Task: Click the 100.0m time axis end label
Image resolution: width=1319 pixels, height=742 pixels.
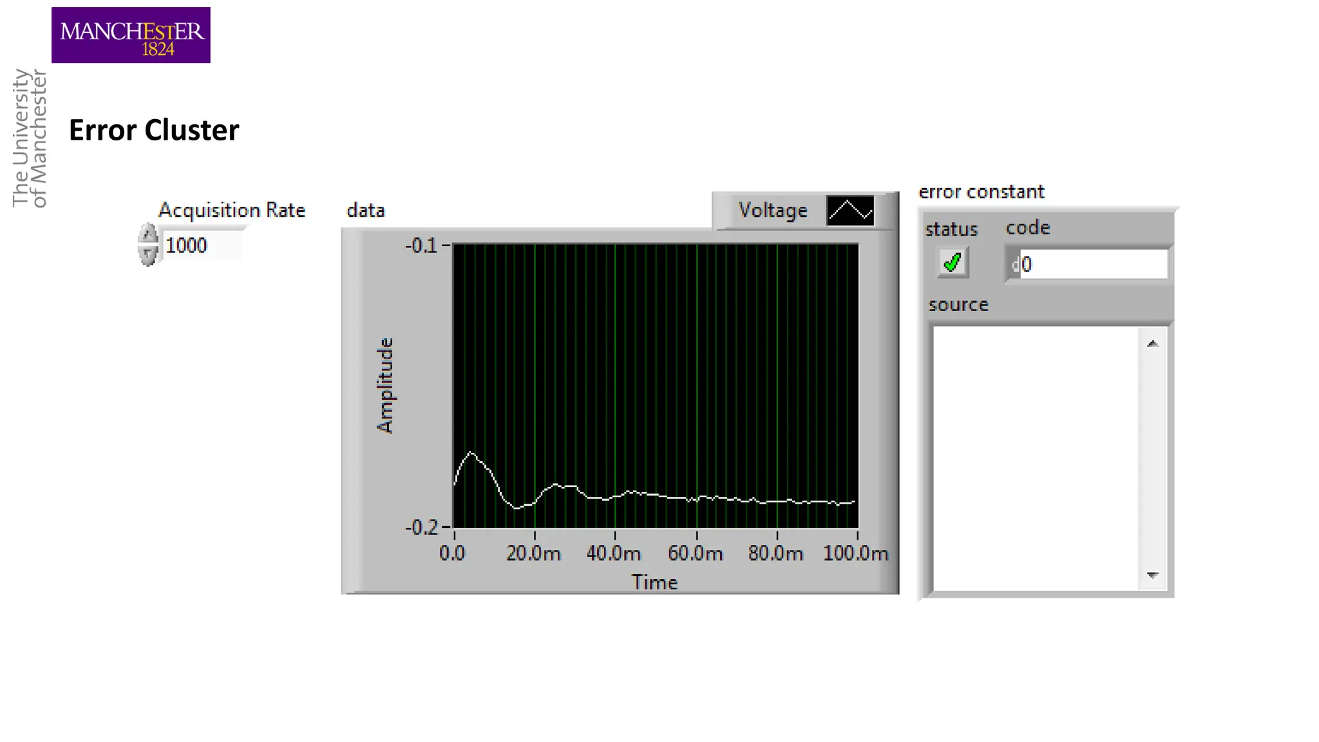Action: (x=855, y=553)
